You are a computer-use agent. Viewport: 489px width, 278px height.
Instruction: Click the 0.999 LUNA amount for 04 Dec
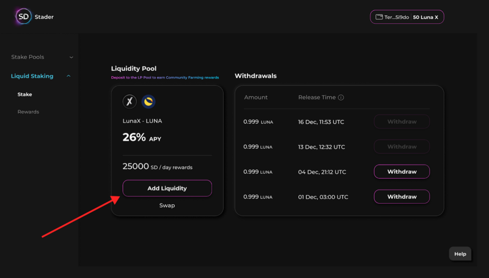258,172
